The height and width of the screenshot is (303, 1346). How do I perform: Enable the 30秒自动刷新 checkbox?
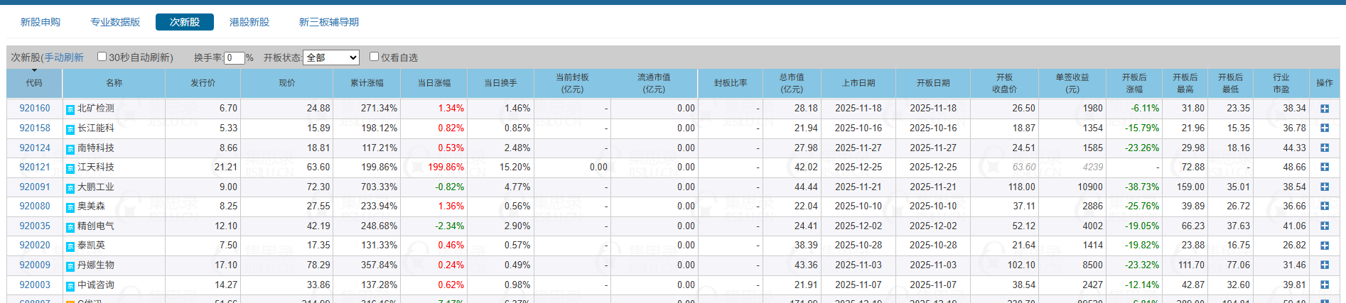102,57
